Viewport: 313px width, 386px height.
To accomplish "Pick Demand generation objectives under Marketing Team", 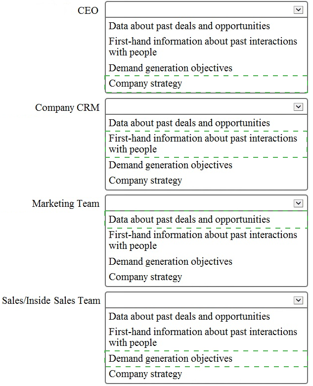I will (x=206, y=261).
